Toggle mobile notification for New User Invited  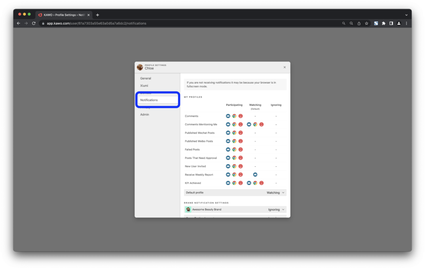240,166
